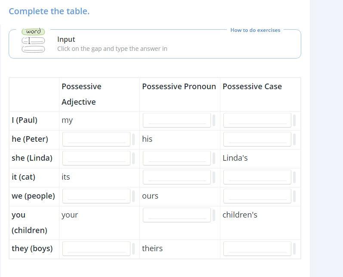
Task: Select possessive case gap for they (boys)
Action: point(257,249)
